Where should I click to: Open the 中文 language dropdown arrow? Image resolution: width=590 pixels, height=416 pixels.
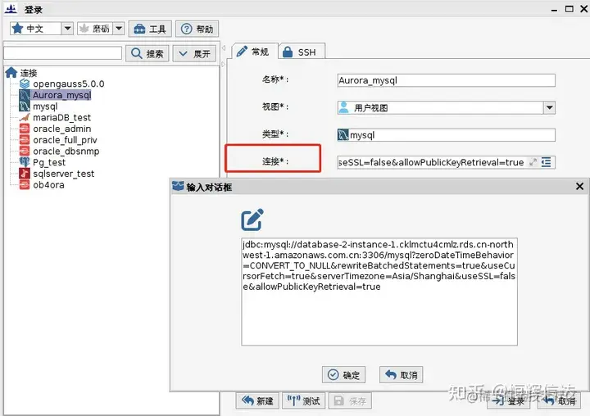(67, 28)
